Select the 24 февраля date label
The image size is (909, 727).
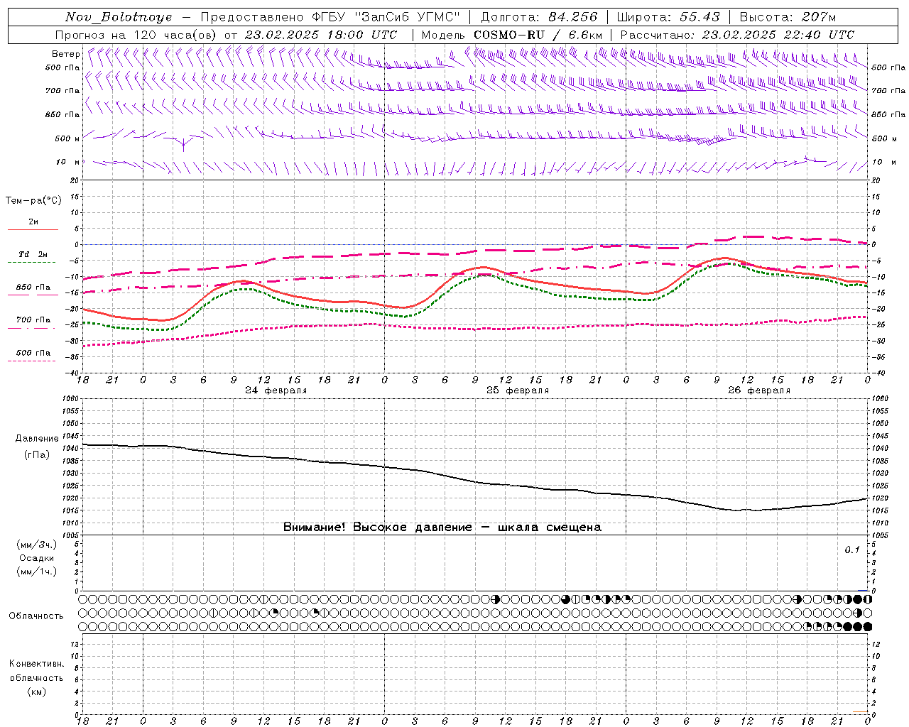276,390
